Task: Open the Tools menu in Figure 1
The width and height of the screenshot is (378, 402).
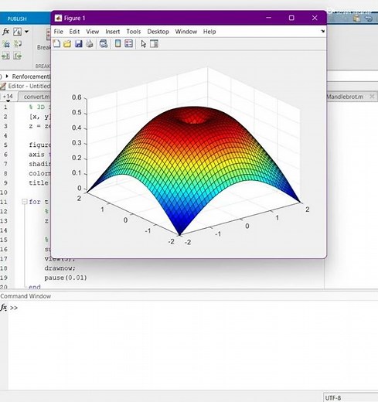Action: (134, 32)
